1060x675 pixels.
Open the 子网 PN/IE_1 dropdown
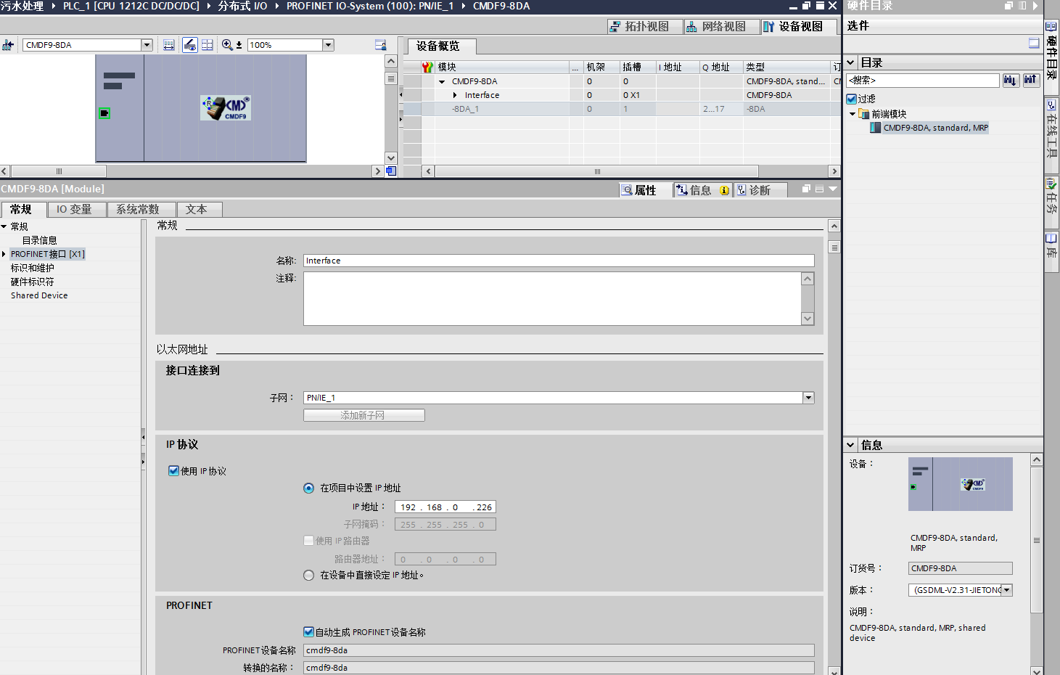(x=808, y=398)
